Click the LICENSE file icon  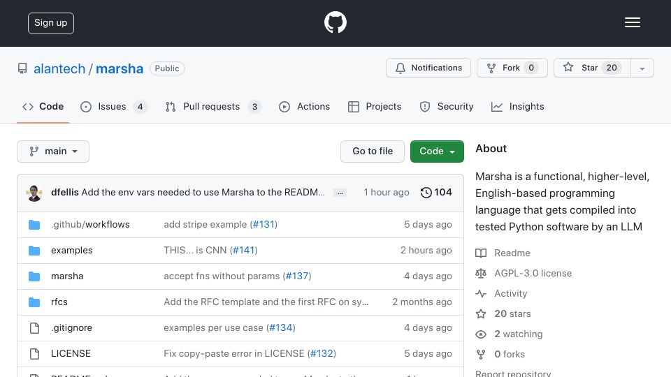[34, 354]
